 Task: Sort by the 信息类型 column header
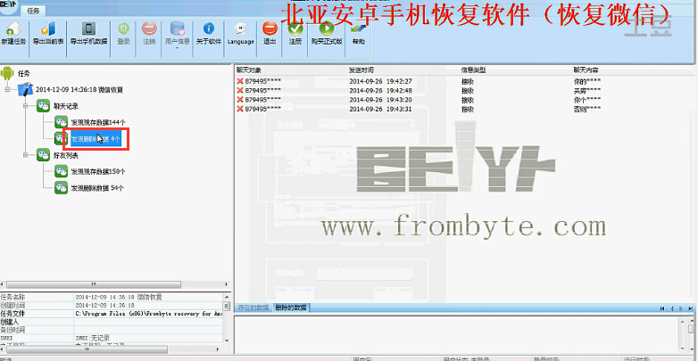[473, 70]
